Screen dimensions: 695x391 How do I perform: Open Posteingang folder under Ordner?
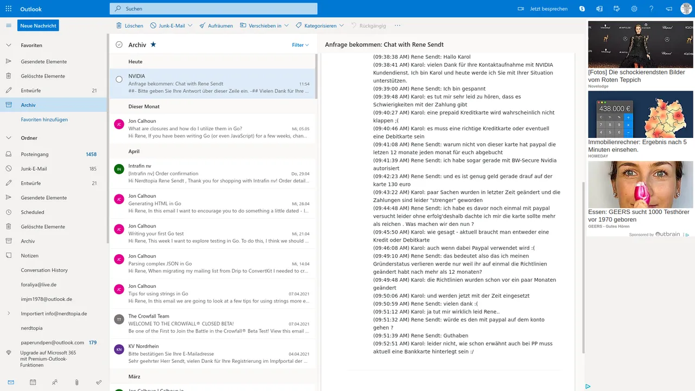[53, 154]
